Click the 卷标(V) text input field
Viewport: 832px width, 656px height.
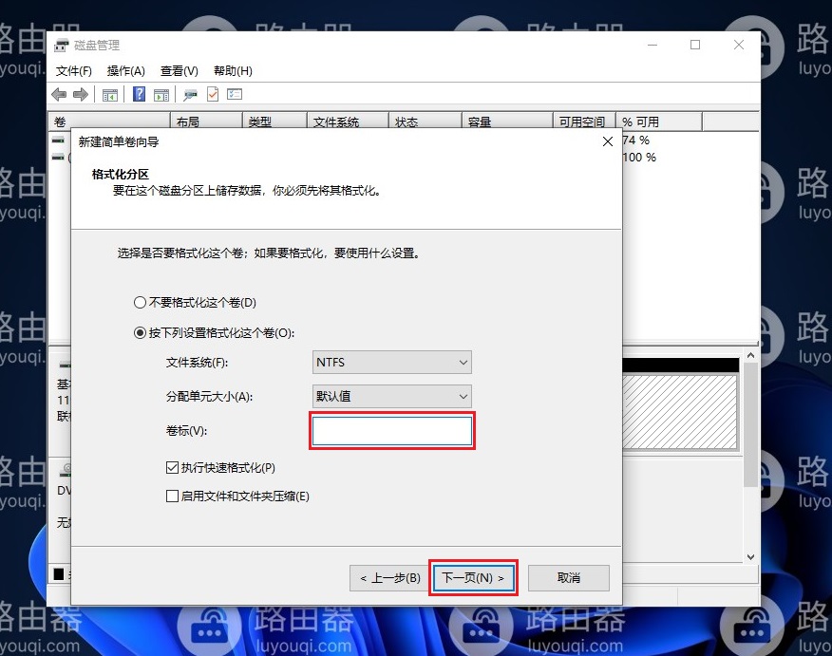(x=392, y=431)
